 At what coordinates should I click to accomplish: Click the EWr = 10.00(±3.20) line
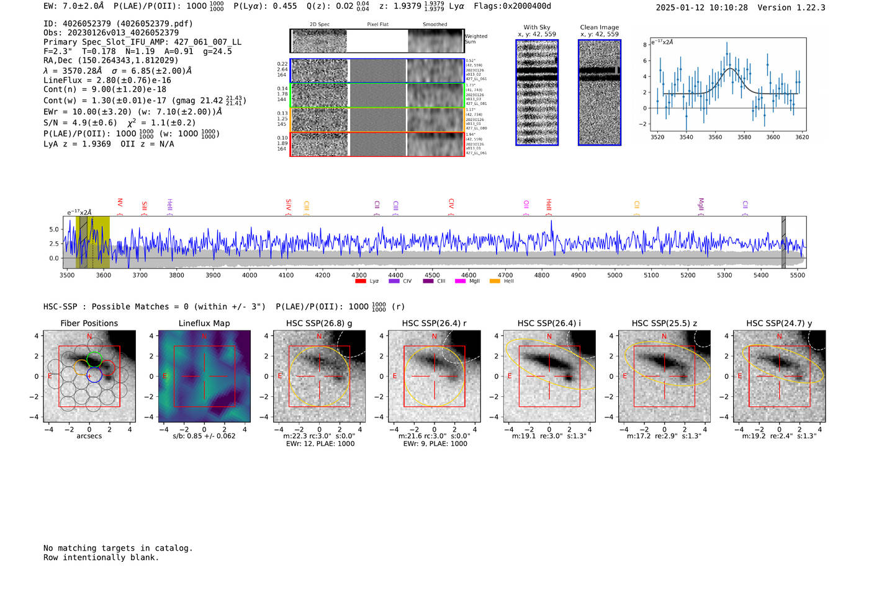click(133, 112)
